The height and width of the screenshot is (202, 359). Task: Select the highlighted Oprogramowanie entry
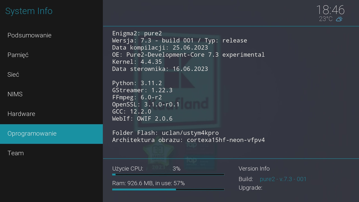point(51,134)
